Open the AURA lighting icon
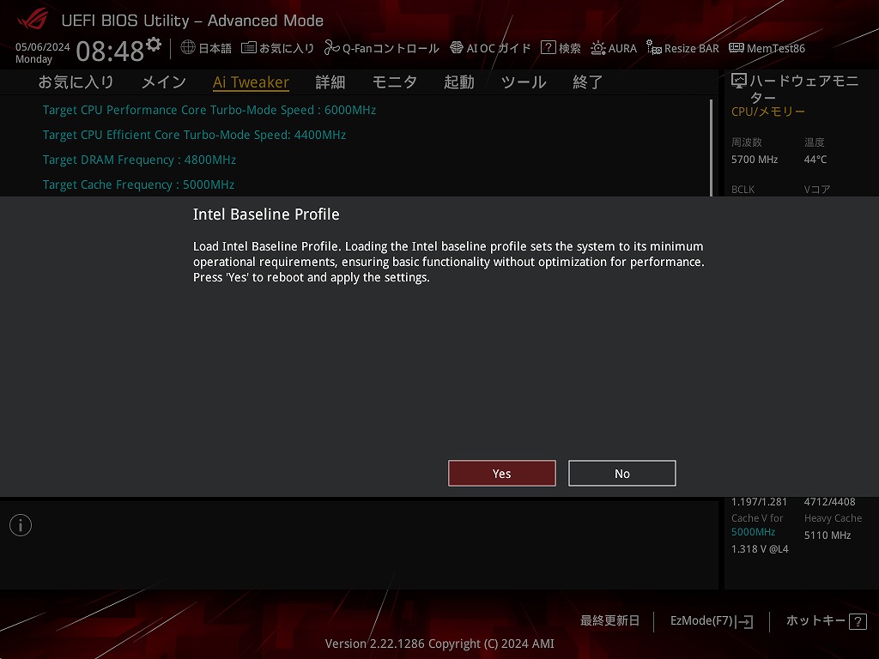This screenshot has height=659, width=879. [x=598, y=48]
